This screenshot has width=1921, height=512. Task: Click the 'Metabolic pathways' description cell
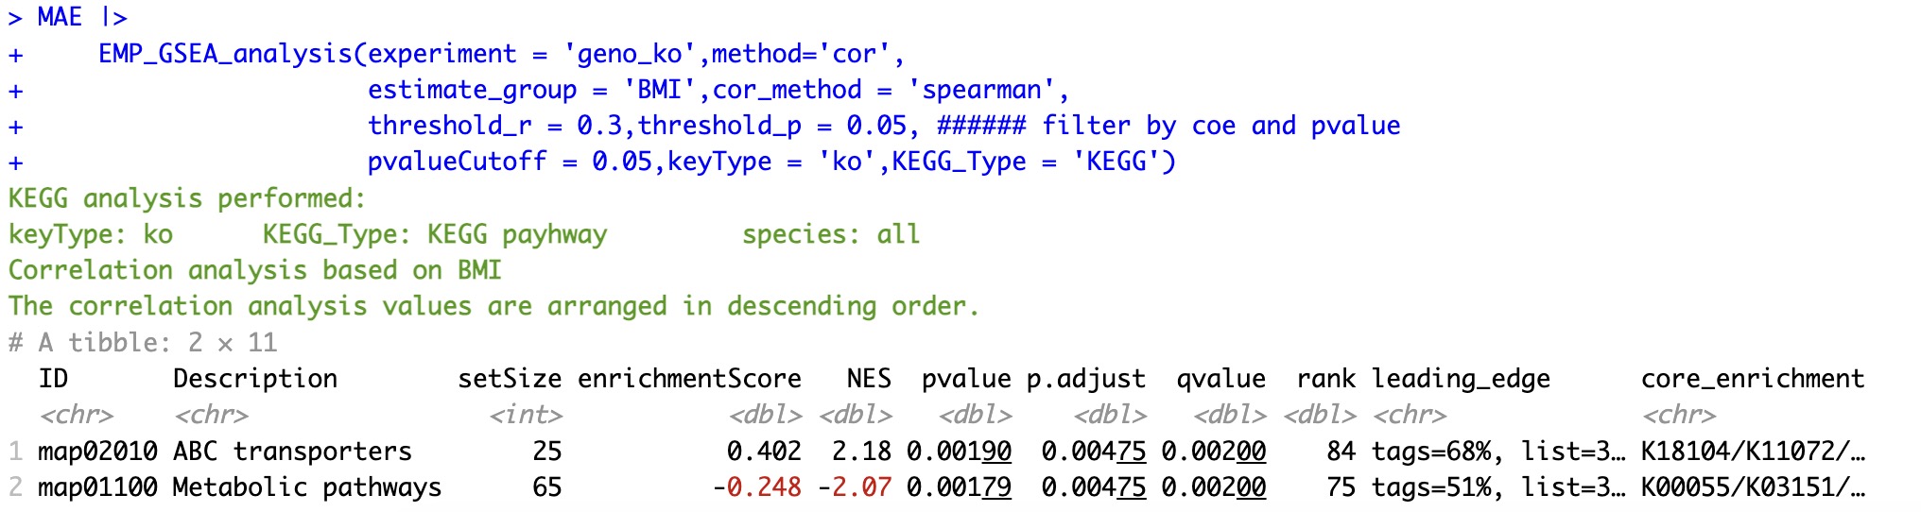(x=306, y=487)
